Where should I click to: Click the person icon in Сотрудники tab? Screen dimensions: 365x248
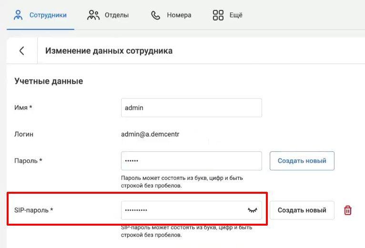(18, 15)
